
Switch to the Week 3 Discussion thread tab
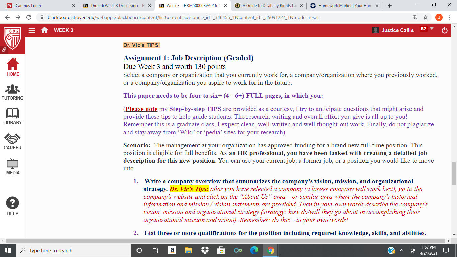click(117, 6)
